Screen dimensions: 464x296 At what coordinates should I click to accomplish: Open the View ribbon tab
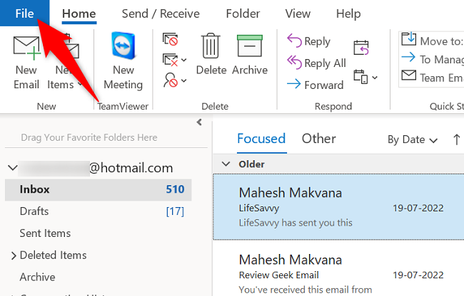pos(298,14)
